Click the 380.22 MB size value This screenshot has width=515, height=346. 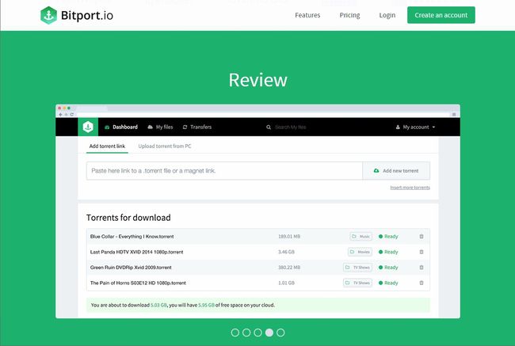tap(289, 267)
